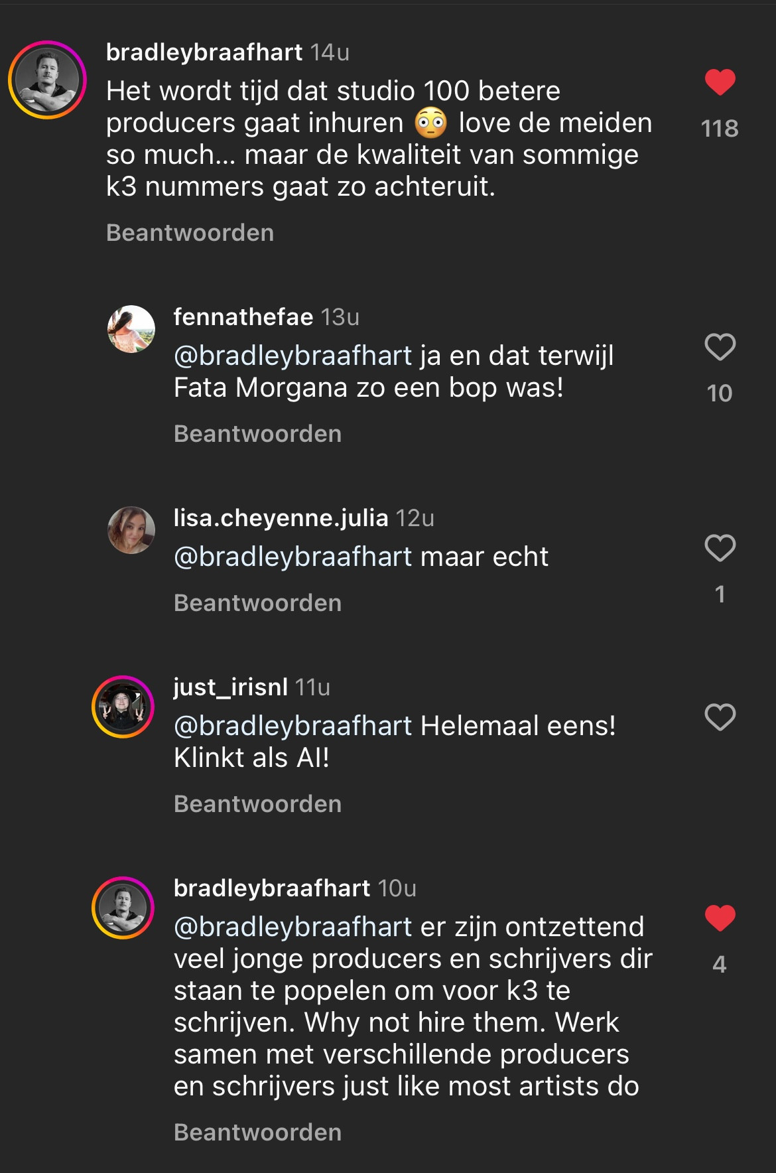Open bradleybraafhart's profile picture on top comment
The image size is (776, 1173).
click(47, 80)
